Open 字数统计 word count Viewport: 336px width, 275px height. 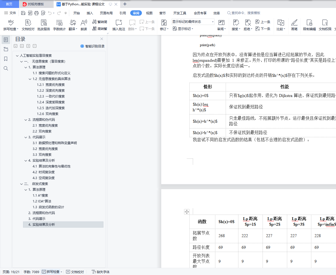click(x=59, y=25)
